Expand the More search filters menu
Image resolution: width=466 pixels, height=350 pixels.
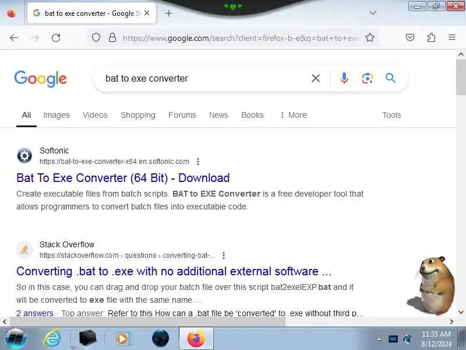click(294, 115)
